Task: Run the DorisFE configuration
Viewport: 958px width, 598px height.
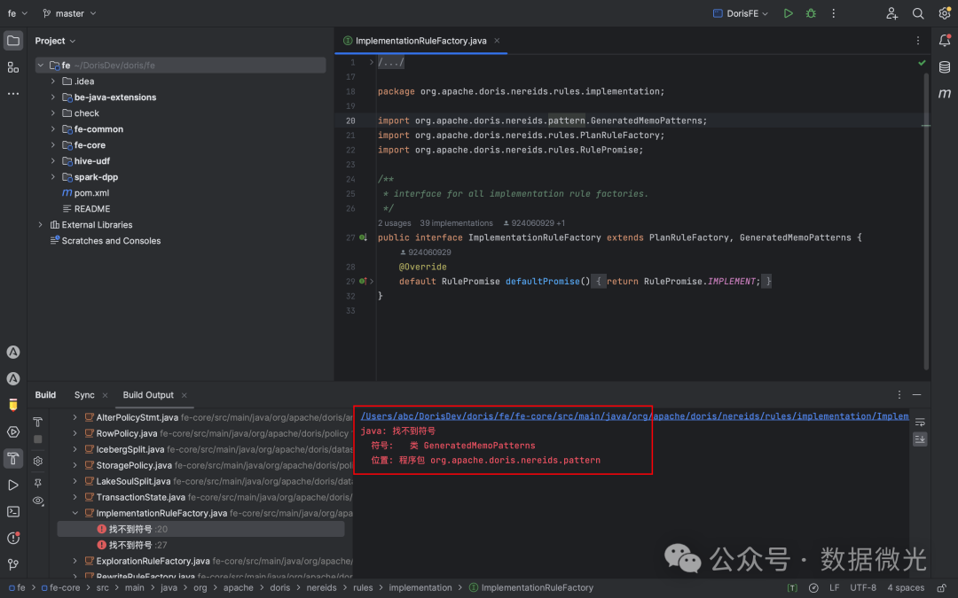Action: (789, 13)
